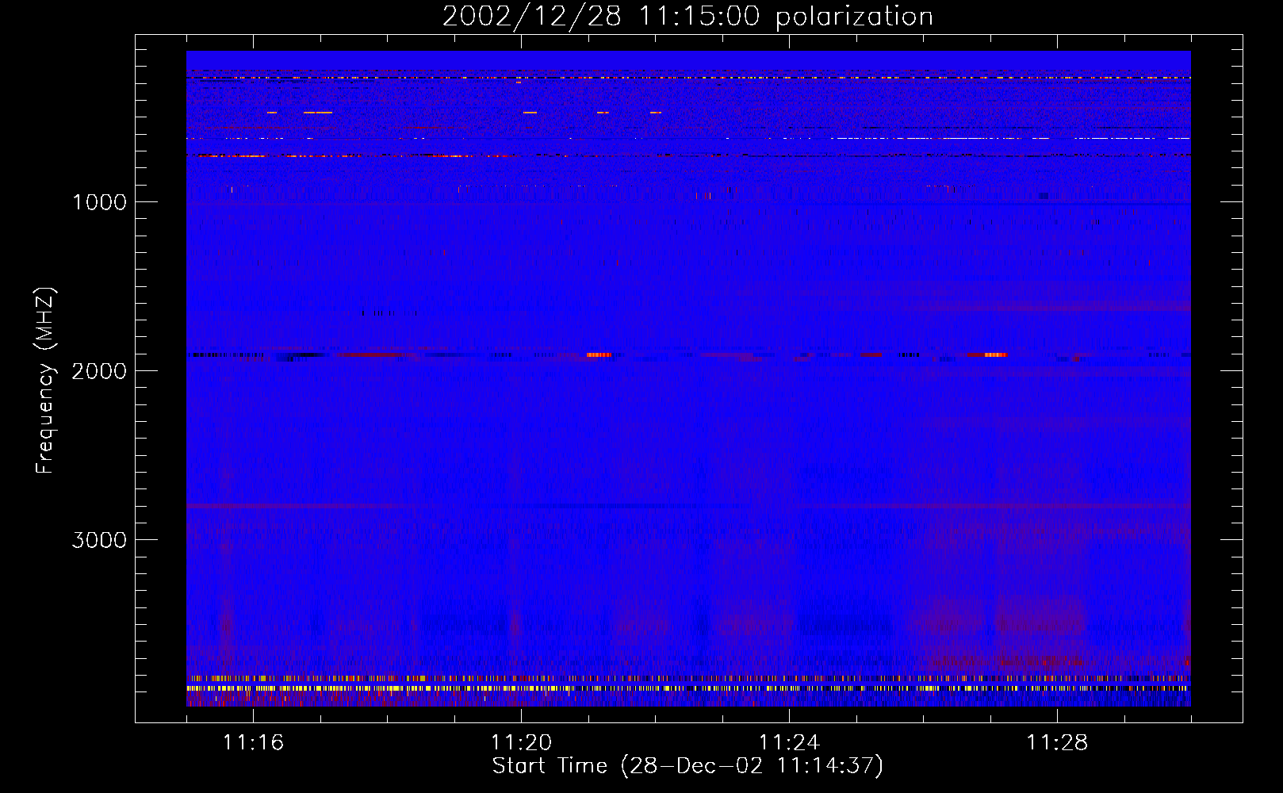Screen dimensions: 1283x793
Task: Click the "11:20" time tick label
Action: point(521,743)
